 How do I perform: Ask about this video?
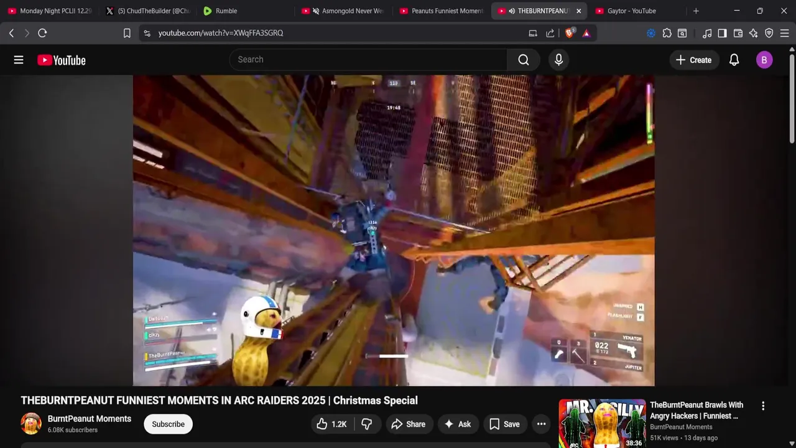458,424
